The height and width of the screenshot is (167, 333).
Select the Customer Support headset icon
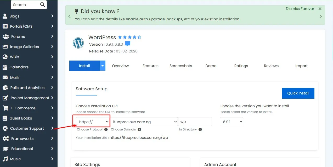point(5,128)
